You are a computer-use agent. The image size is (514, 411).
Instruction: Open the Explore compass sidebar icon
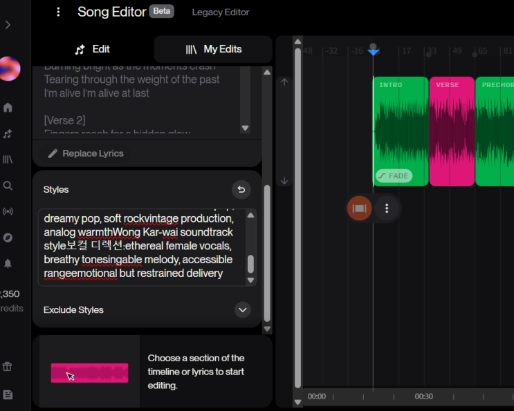coord(8,238)
